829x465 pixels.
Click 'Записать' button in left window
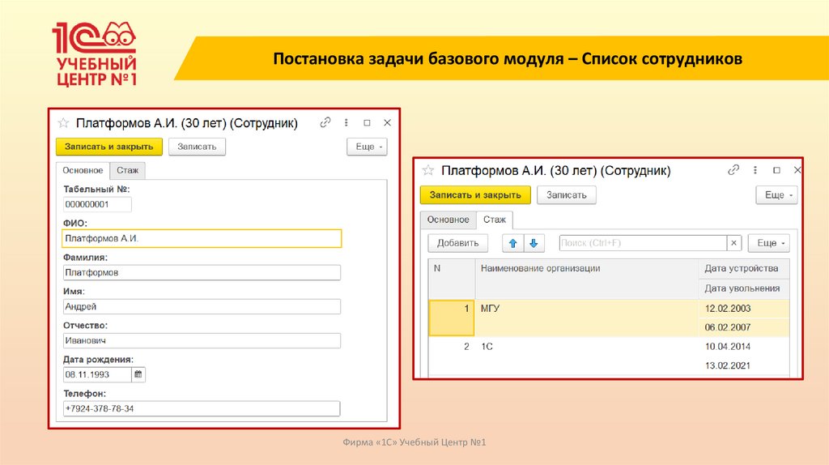[197, 147]
